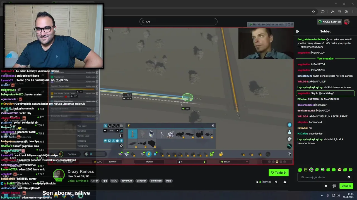Change the elevation step size icon
The height and width of the screenshot is (200, 357).
(121, 131)
